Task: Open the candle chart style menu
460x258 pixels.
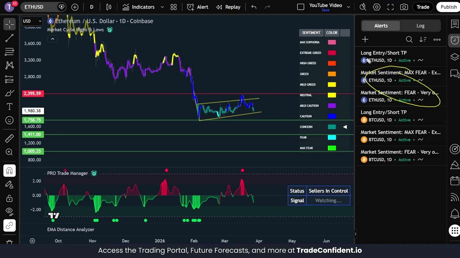Action: tap(109, 7)
